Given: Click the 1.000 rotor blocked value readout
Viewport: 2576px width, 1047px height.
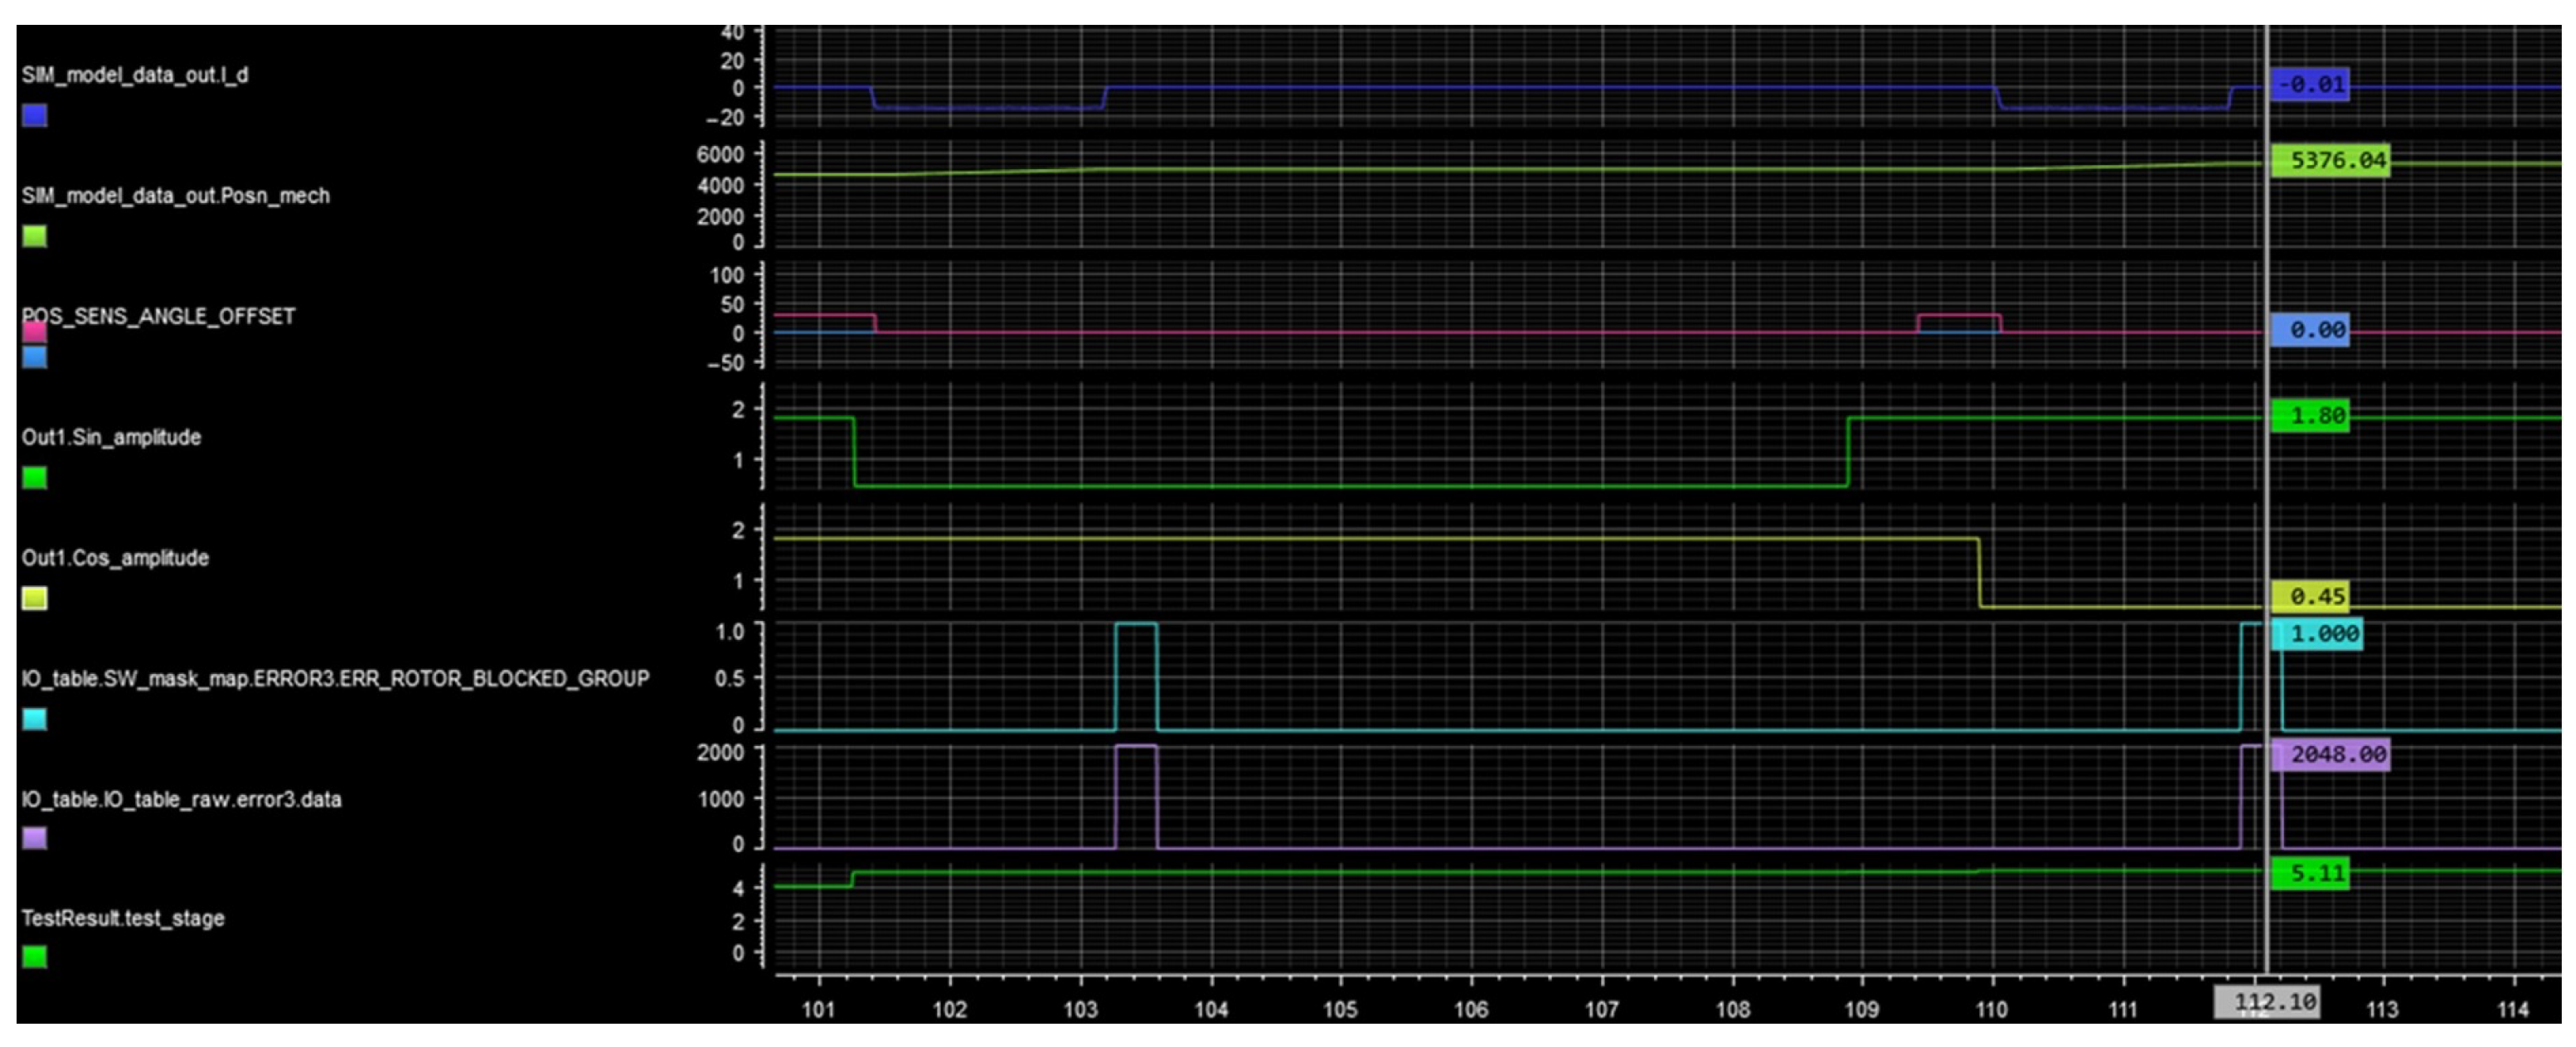Looking at the screenshot, I should tap(2317, 634).
